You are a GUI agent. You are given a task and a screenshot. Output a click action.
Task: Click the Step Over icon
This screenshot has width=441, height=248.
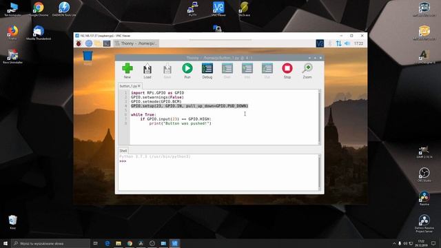[227, 70]
